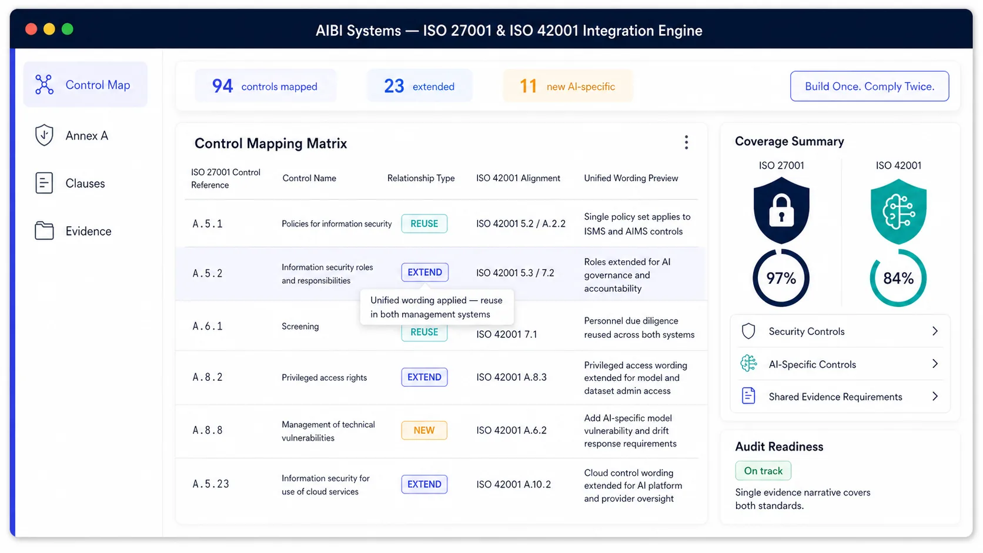
Task: Click the ISO 42001 A.10.2 alignment cell
Action: (x=514, y=484)
